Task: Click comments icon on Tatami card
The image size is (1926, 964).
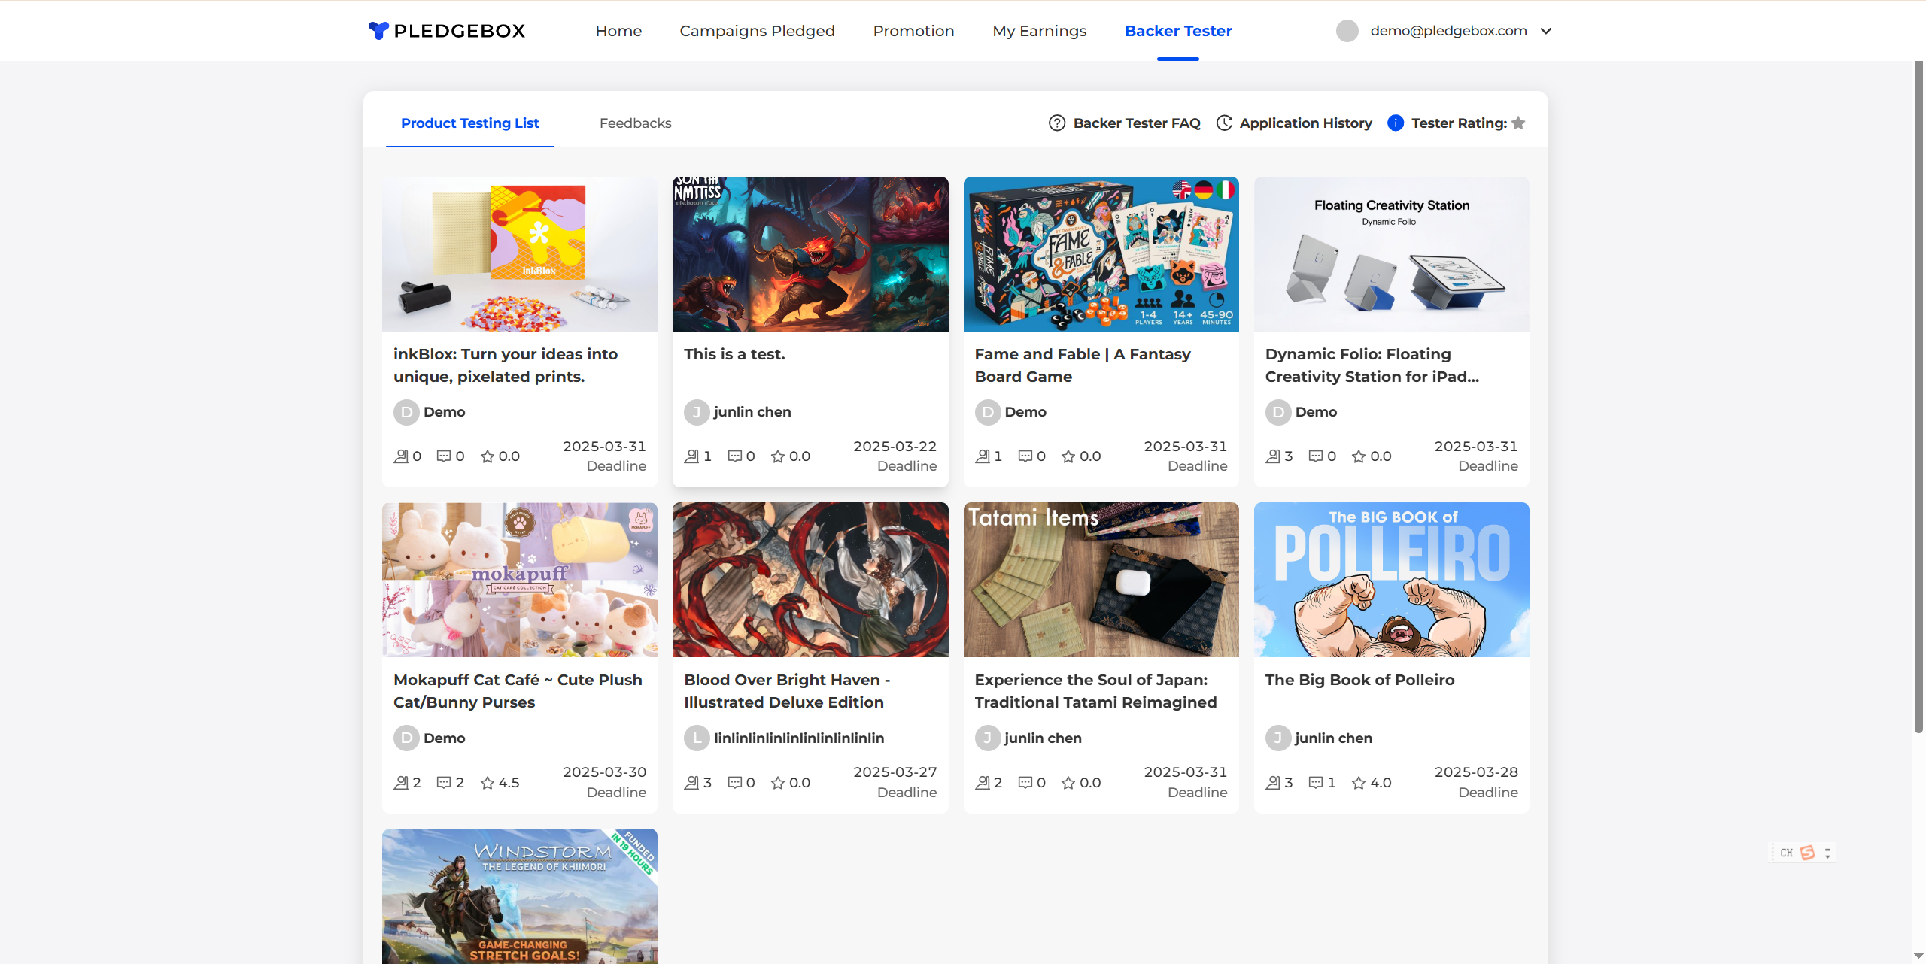Action: [x=1025, y=783]
